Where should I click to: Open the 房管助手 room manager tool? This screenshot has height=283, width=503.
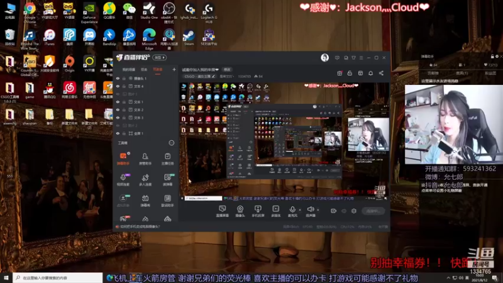[x=145, y=159]
